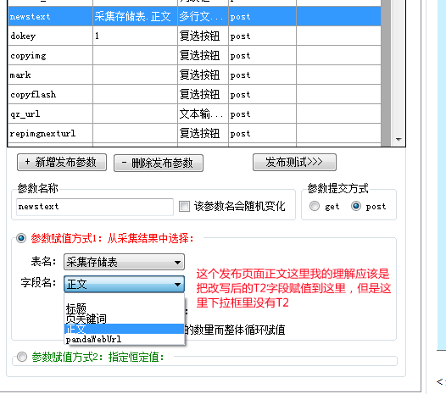Click the 新增发布参数 button
This screenshot has height=394, width=446.
pos(62,163)
